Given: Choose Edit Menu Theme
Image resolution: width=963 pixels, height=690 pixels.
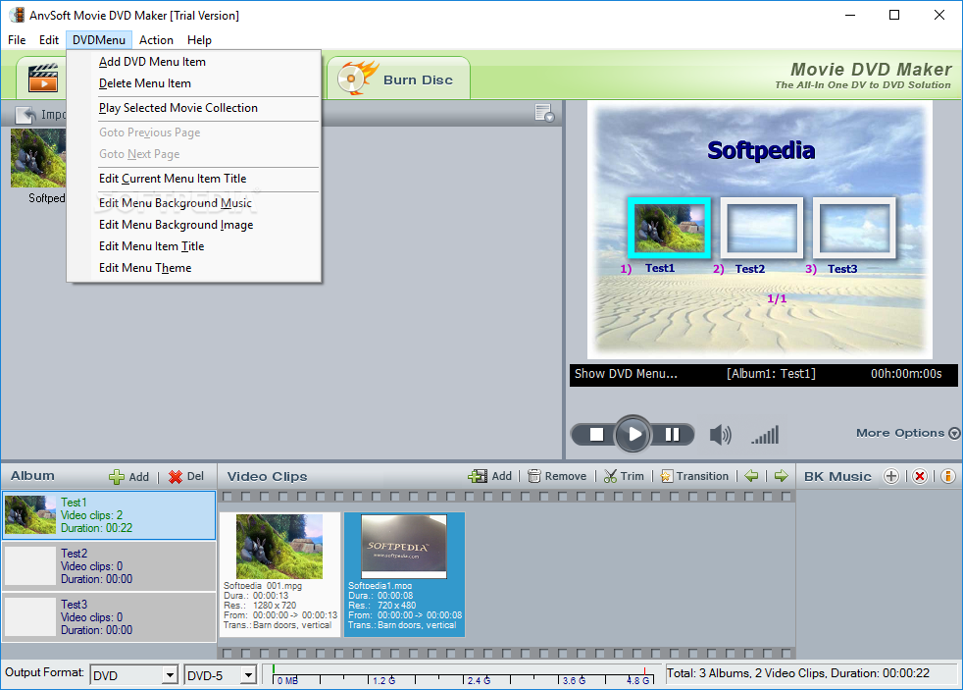Looking at the screenshot, I should coord(193,268).
